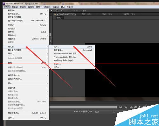The height and width of the screenshot is (126, 159).
Task: Expand the 另存为(S) submenu
Action: (26, 35)
